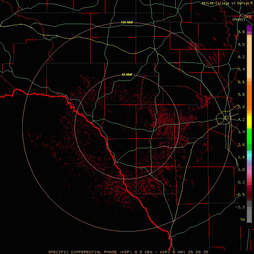Click the 8.2 legend value
254x254 pixels.
point(241,57)
